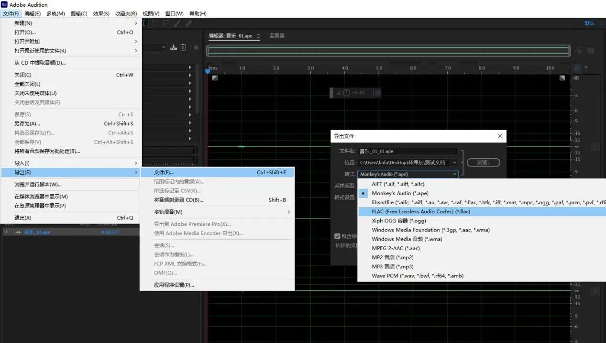
Task: Choose 关闭(C) menu item
Action: 71,75
